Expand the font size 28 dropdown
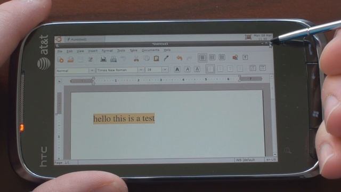 click(165, 70)
